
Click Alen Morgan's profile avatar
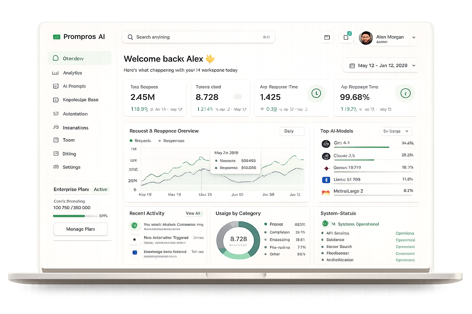tap(366, 38)
